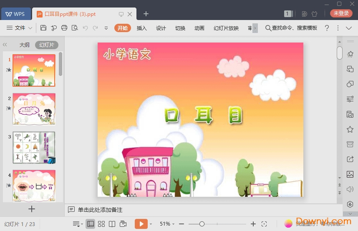
Task: Click the zoom slider handle
Action: tap(202, 224)
